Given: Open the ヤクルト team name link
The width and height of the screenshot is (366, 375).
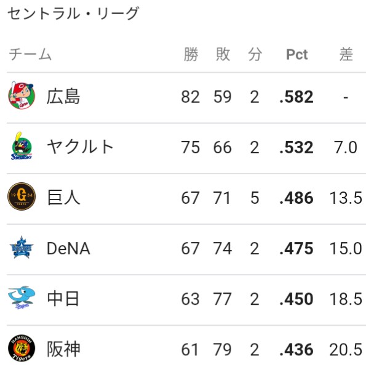Looking at the screenshot, I should click(x=80, y=147).
